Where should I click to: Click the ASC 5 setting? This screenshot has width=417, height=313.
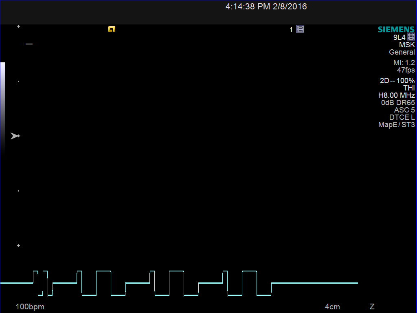[x=404, y=110]
